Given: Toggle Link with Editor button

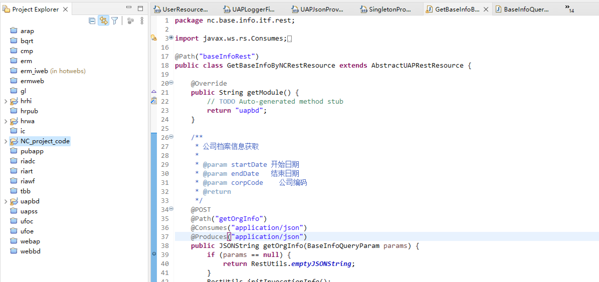Looking at the screenshot, I should [x=104, y=21].
